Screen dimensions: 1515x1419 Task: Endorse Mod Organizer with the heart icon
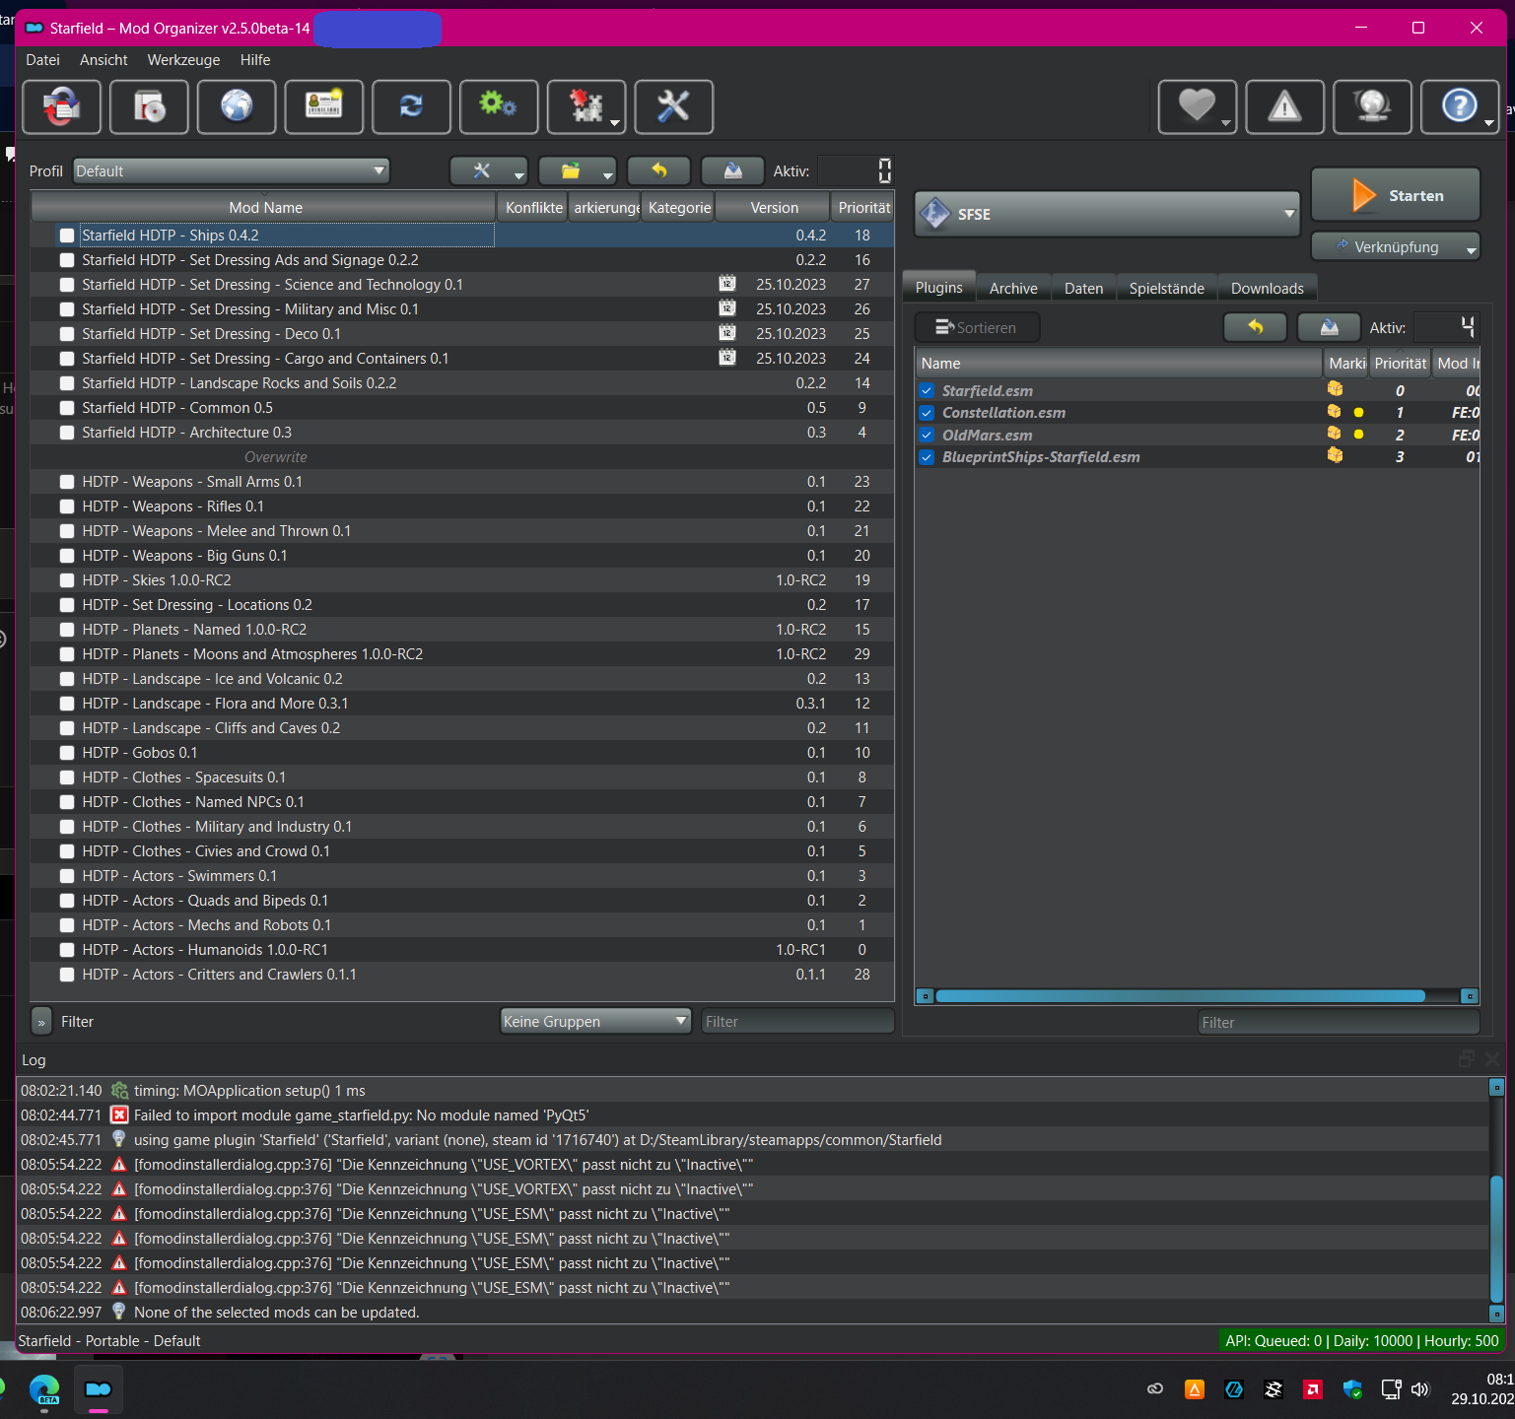pos(1197,107)
